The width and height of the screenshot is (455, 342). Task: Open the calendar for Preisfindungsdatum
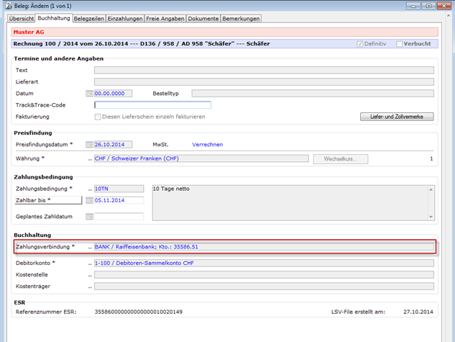(89, 145)
